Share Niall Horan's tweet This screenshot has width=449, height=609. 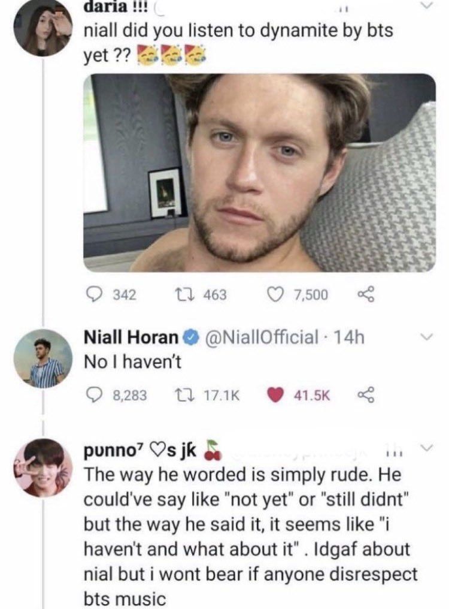click(x=366, y=395)
